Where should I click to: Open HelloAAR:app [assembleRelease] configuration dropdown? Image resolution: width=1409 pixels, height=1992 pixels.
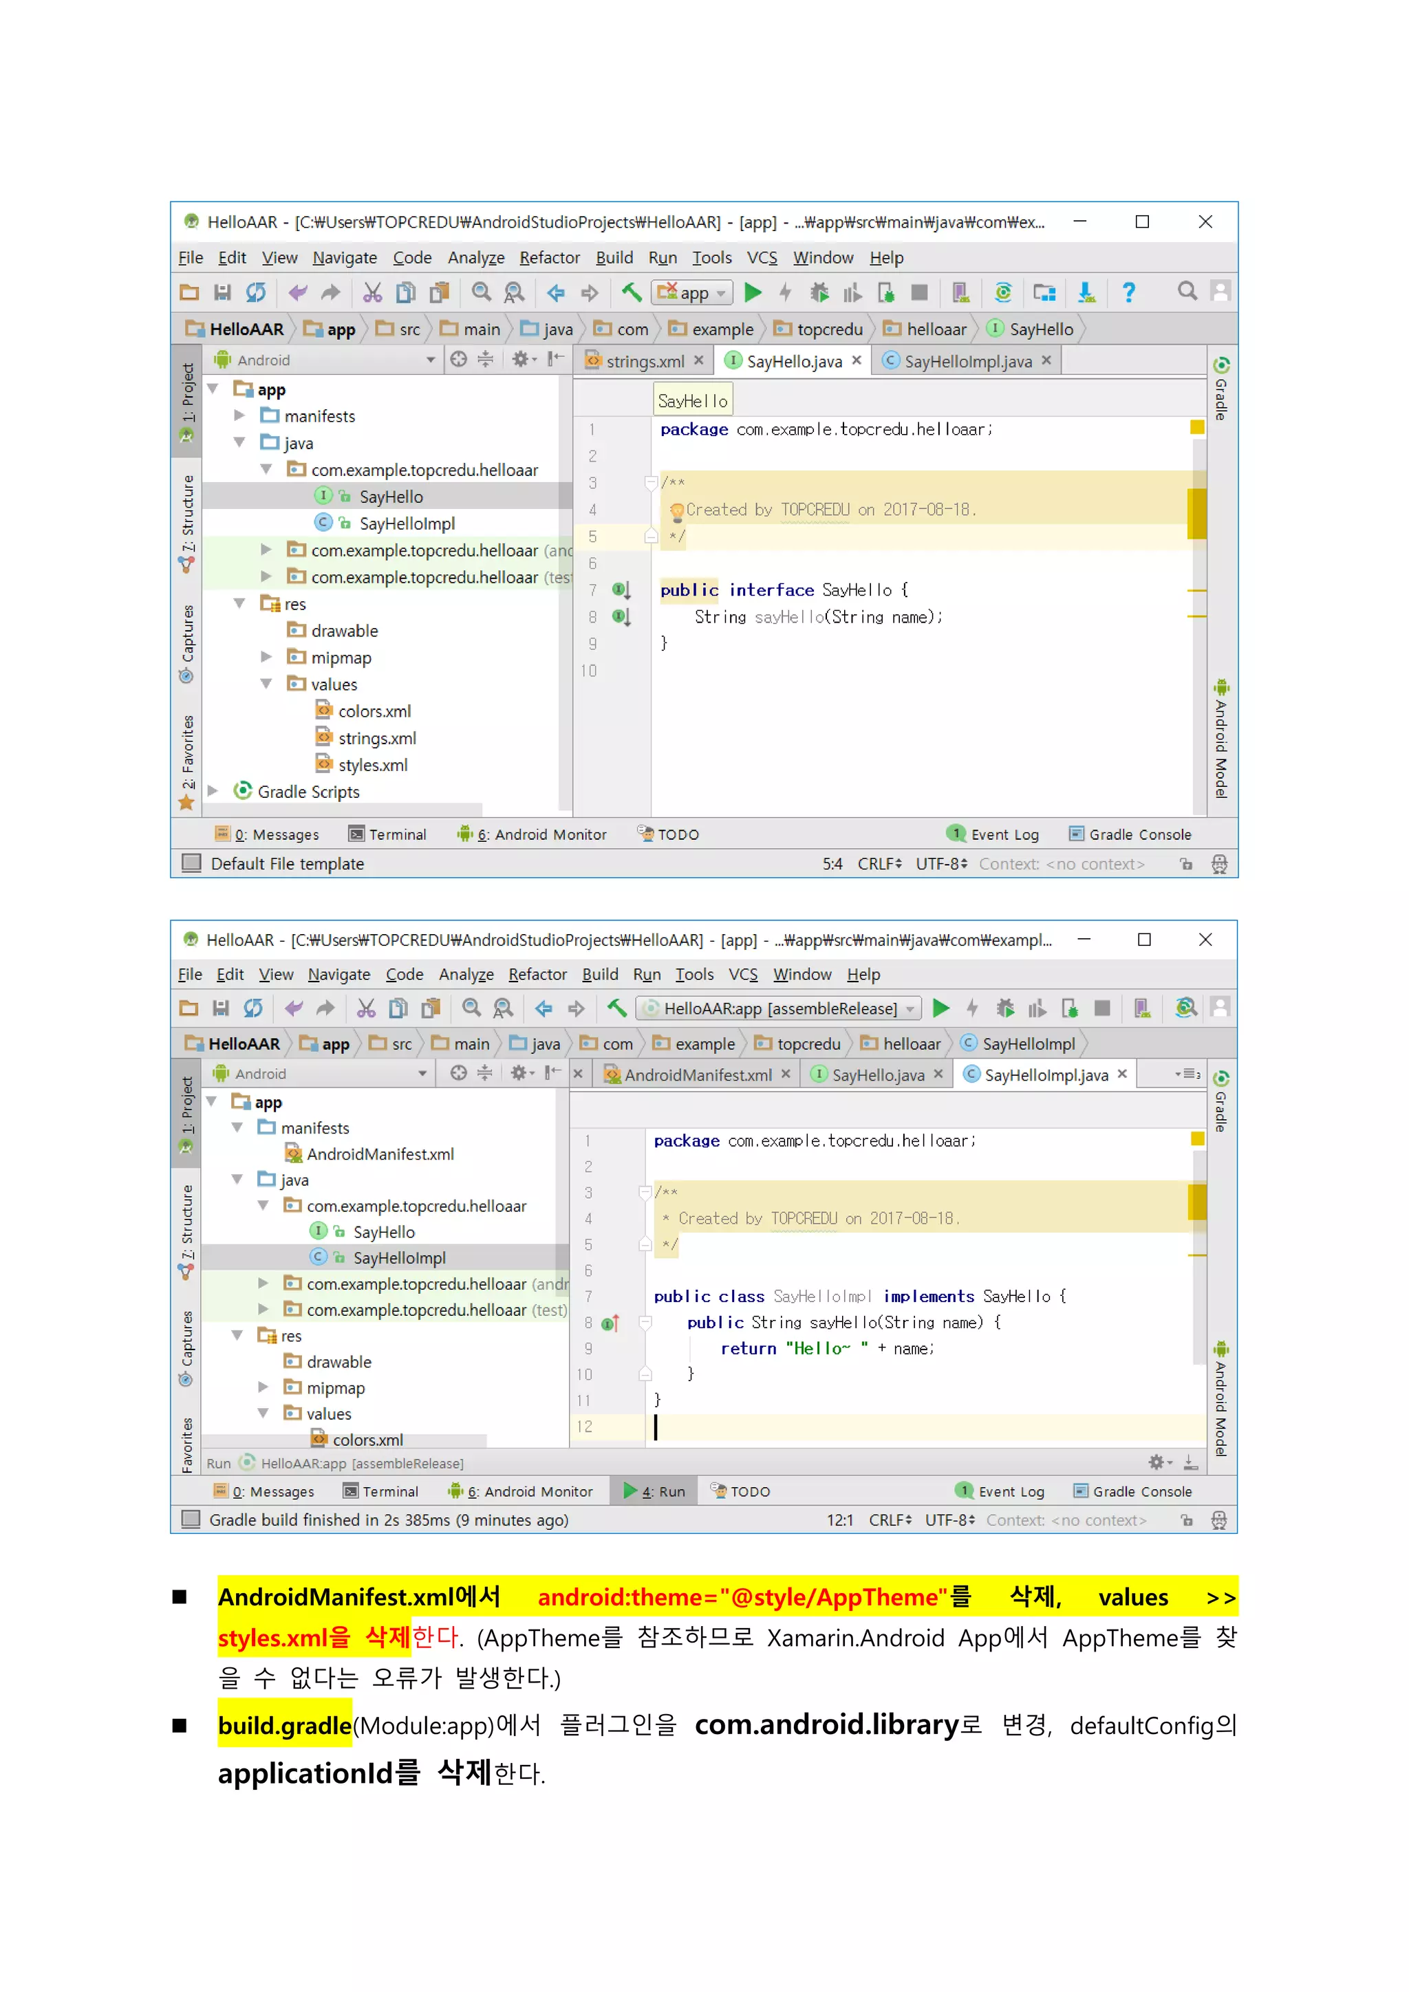(x=779, y=1008)
